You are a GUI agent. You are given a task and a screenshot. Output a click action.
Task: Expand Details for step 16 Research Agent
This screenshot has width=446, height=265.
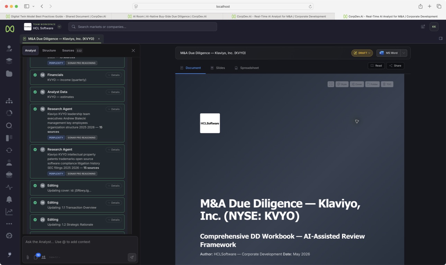click(x=113, y=109)
